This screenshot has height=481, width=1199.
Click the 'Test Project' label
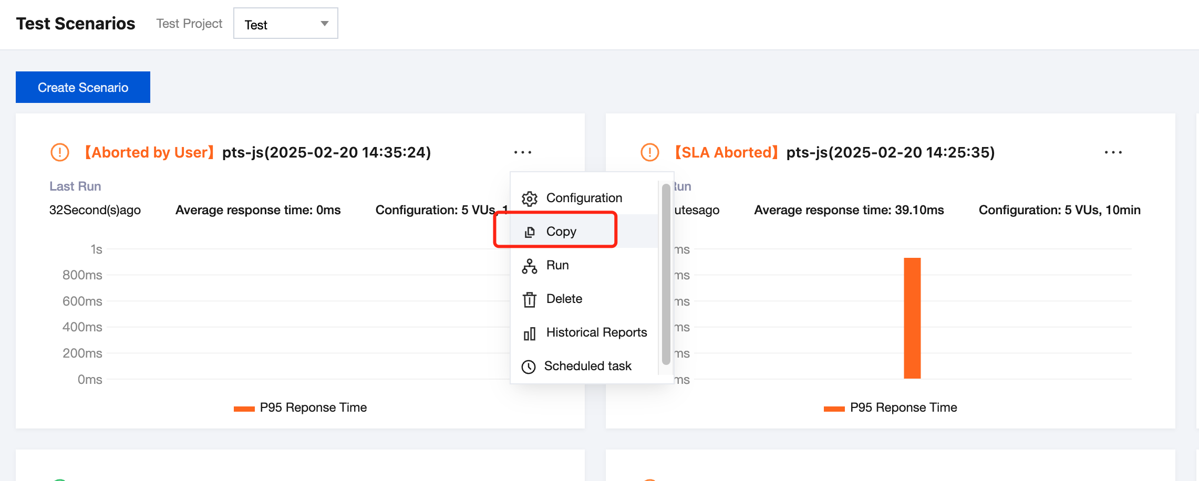[x=189, y=24]
